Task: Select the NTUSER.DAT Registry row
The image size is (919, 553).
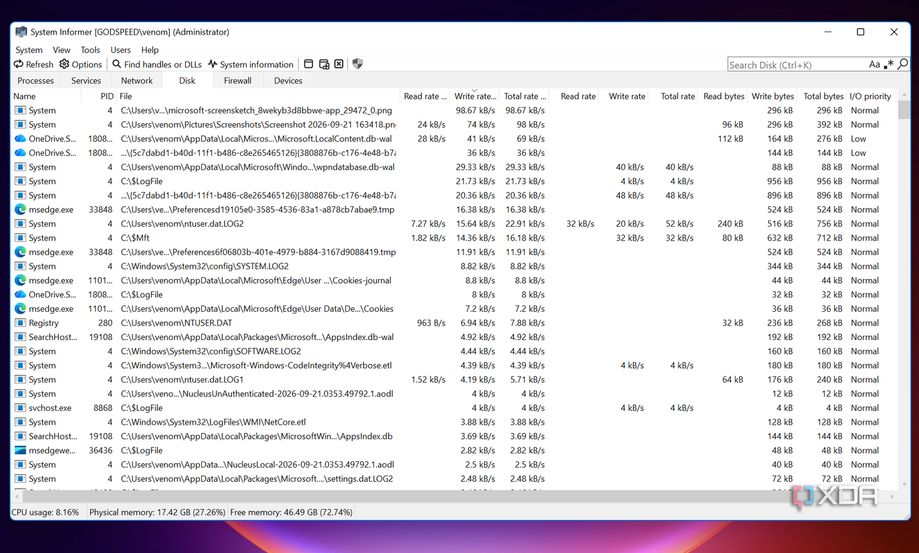Action: point(454,323)
